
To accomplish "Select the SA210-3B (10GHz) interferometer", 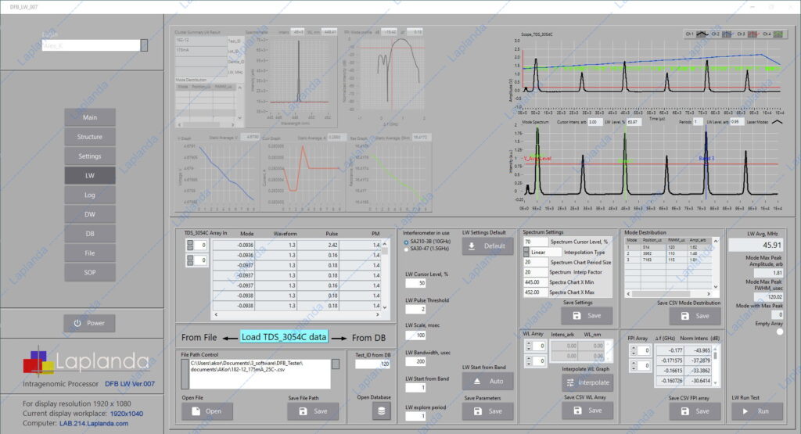I will tap(406, 242).
